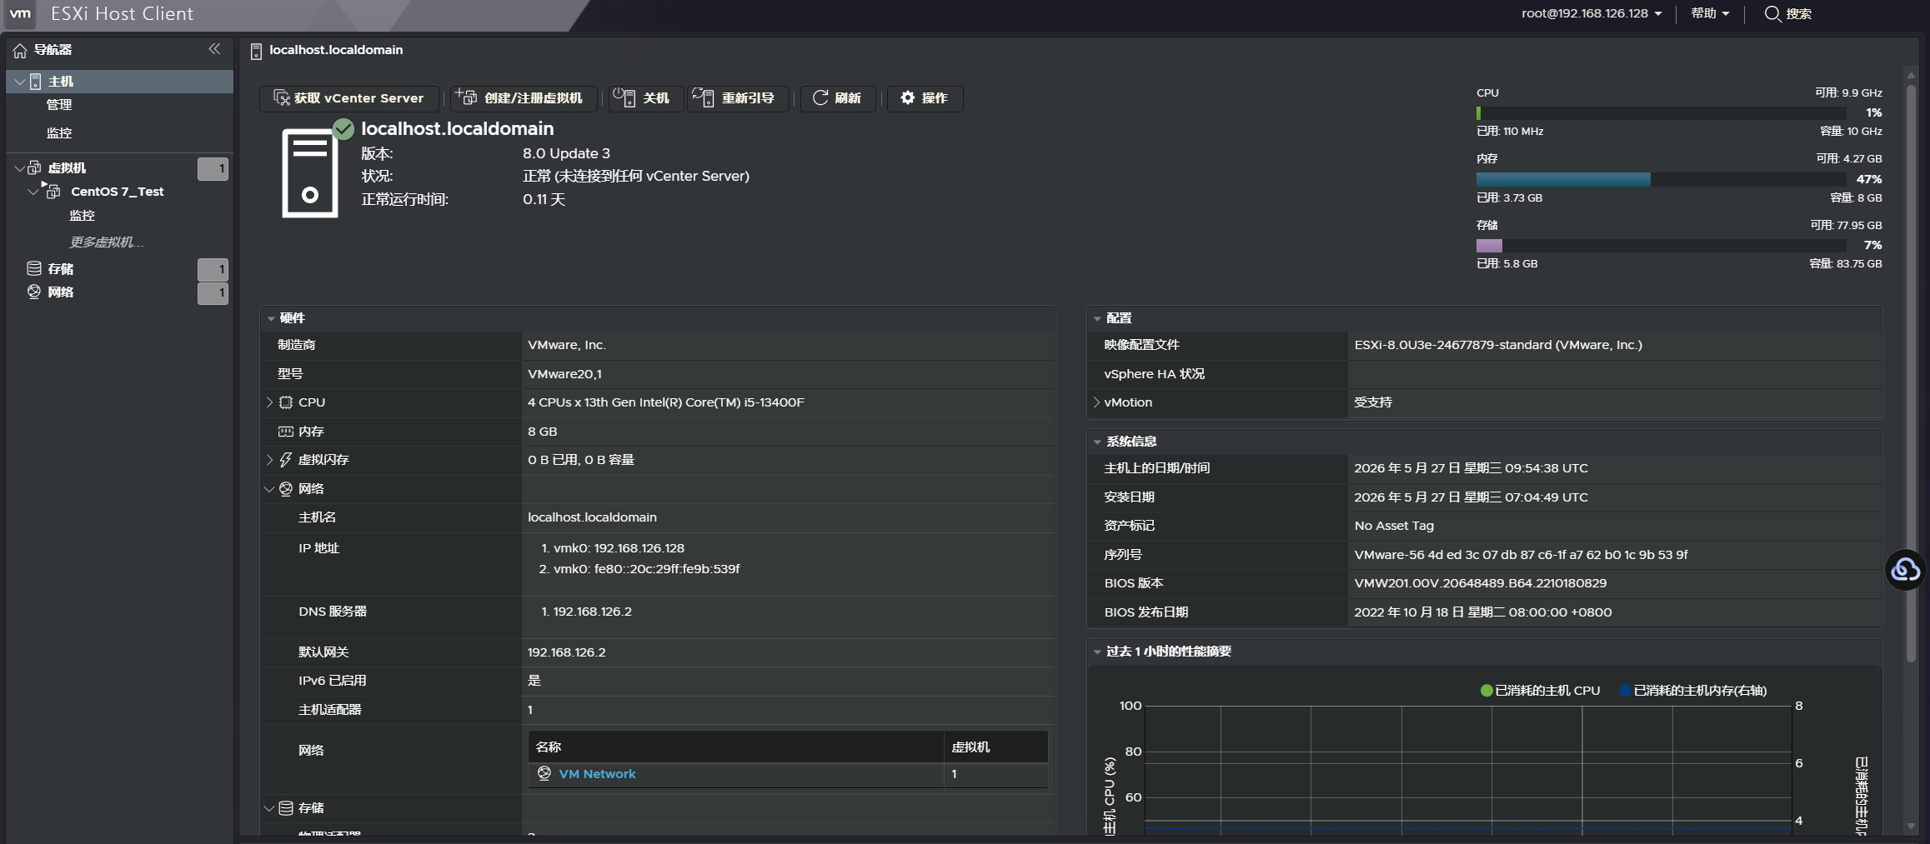Viewport: 1930px width, 844px height.
Task: Click the 192.168.126.2 default gateway value
Action: (567, 652)
